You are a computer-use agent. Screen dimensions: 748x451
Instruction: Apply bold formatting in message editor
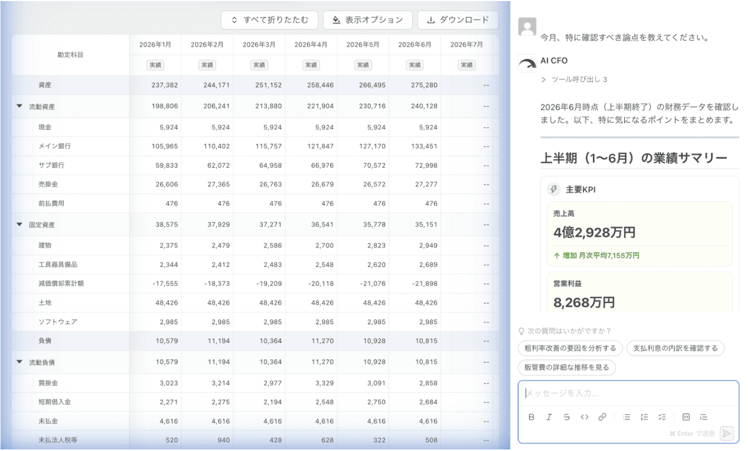(531, 417)
